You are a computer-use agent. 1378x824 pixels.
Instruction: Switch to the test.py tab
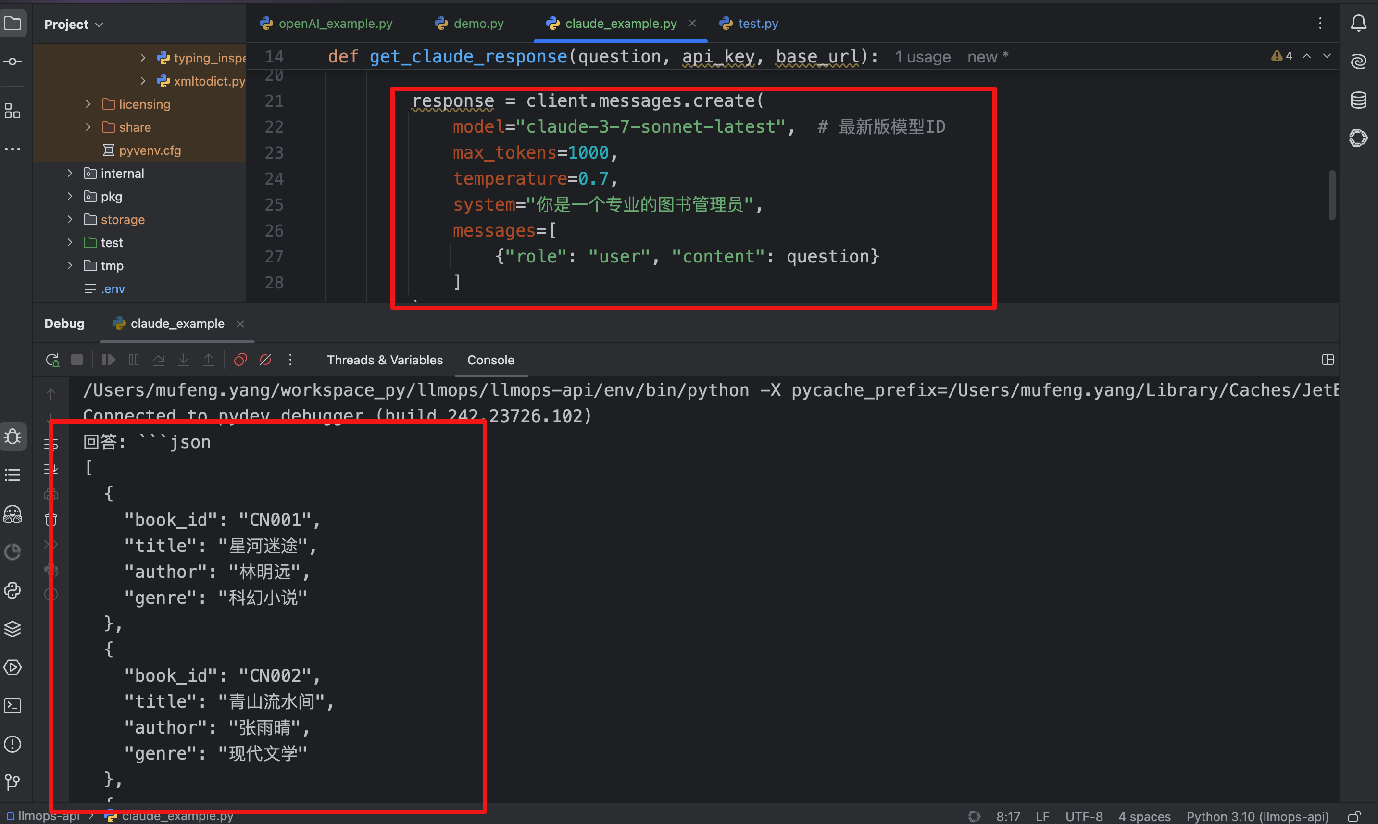click(x=749, y=23)
